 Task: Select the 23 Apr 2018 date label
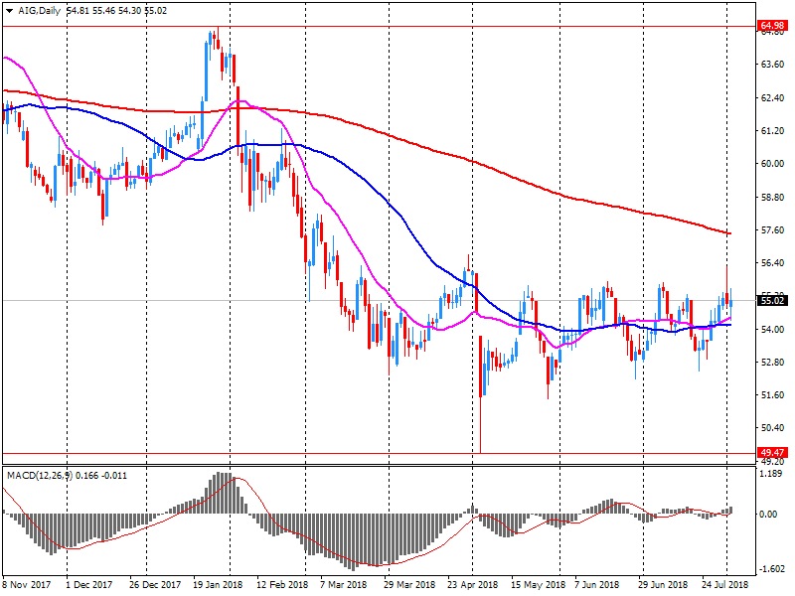473,584
